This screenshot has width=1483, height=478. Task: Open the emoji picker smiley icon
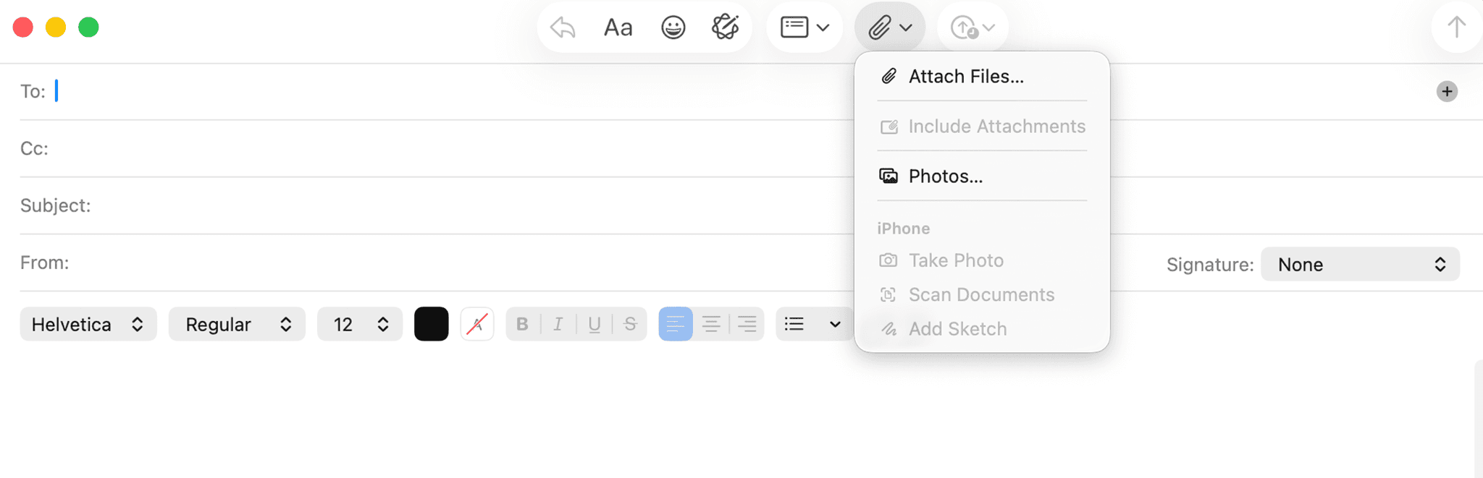click(673, 27)
